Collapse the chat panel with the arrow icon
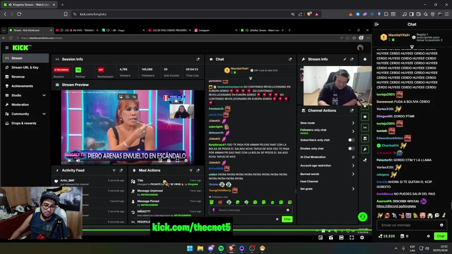Viewport: 452px width, 254px height. pyautogui.click(x=376, y=24)
